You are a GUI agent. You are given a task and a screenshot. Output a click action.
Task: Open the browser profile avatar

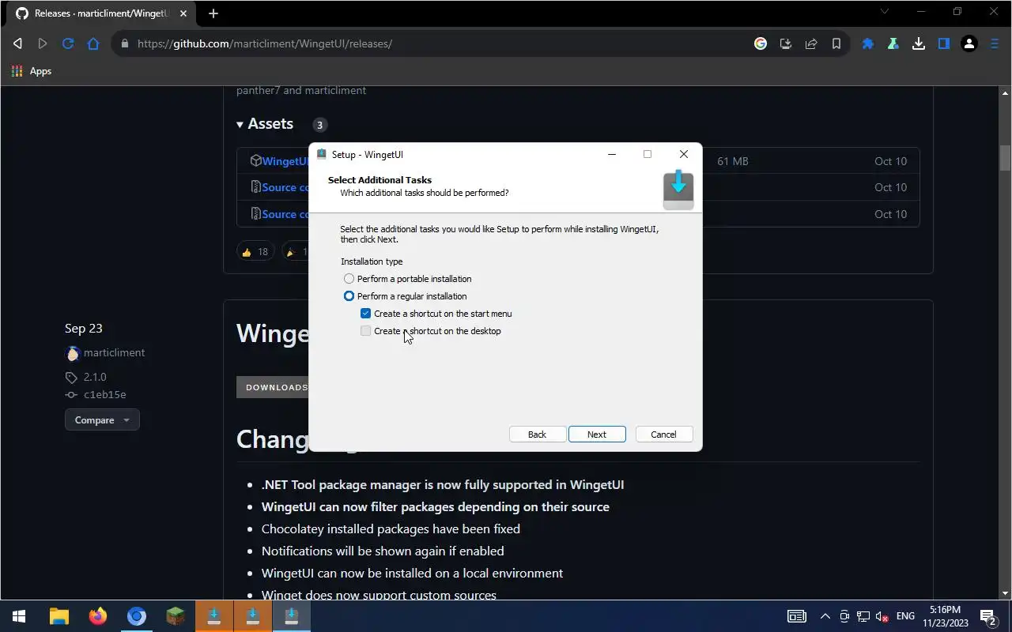pos(969,43)
